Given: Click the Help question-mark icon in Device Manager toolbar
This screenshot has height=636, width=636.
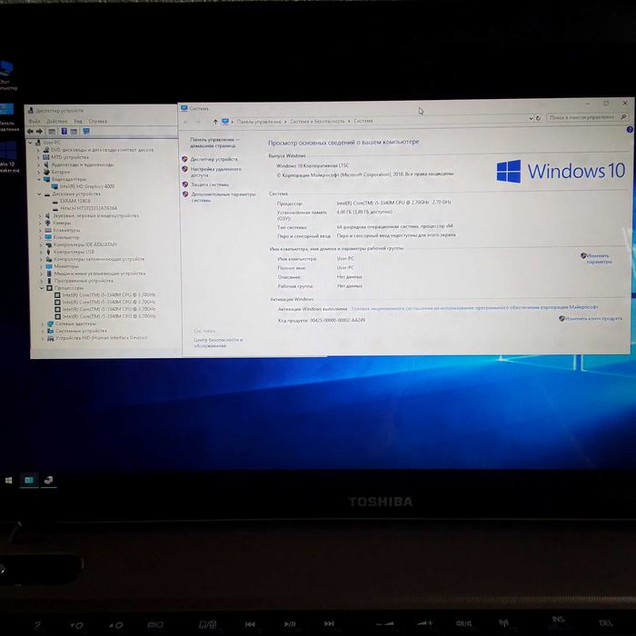Looking at the screenshot, I should click(x=64, y=132).
